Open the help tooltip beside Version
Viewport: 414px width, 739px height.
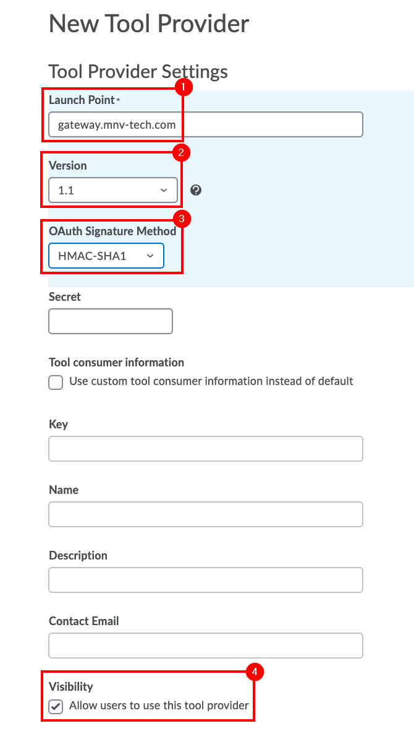(x=196, y=191)
